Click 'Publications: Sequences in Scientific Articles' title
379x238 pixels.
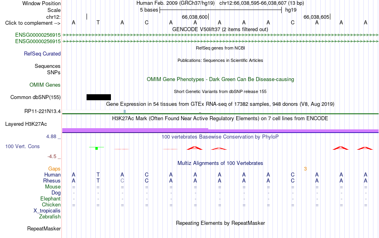point(220,60)
